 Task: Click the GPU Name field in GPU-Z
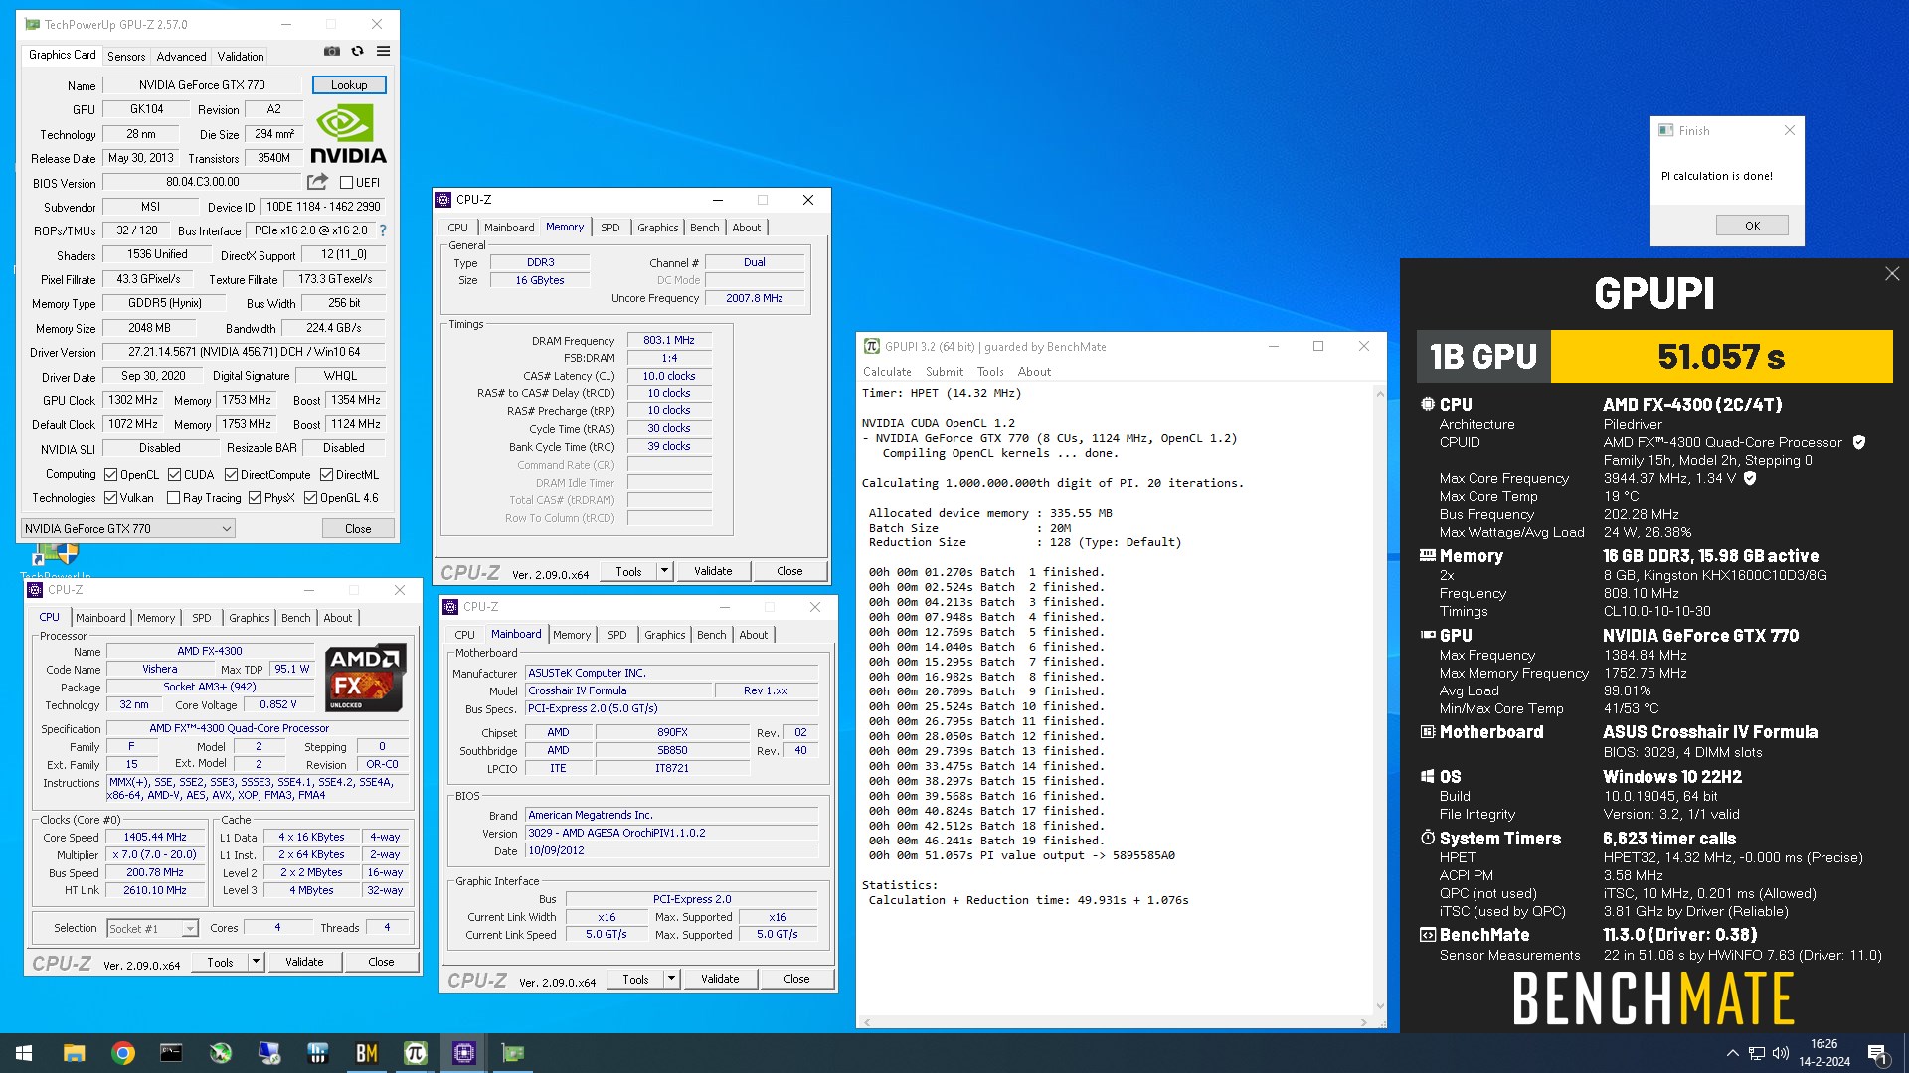202,85
